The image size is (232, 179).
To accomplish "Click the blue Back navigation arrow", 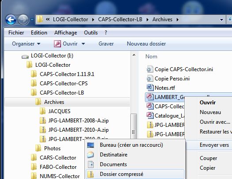I will click(11, 19).
